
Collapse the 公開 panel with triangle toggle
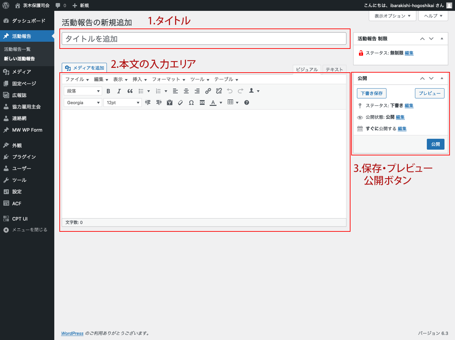(442, 78)
